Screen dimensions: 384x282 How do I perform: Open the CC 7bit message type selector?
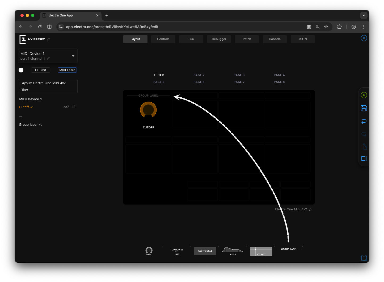point(41,70)
